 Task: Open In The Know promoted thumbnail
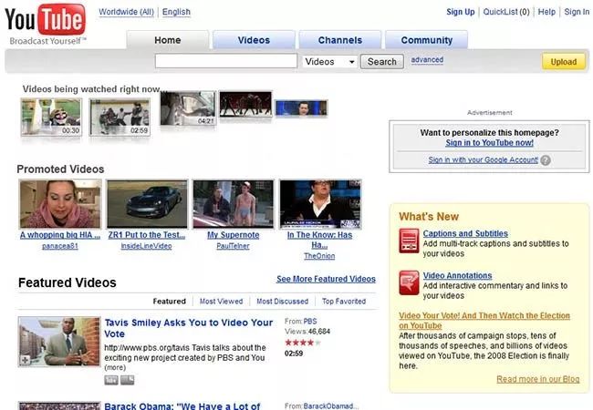click(x=320, y=204)
